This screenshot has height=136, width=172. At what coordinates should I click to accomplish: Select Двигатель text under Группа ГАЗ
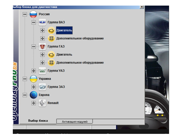coord(64,55)
